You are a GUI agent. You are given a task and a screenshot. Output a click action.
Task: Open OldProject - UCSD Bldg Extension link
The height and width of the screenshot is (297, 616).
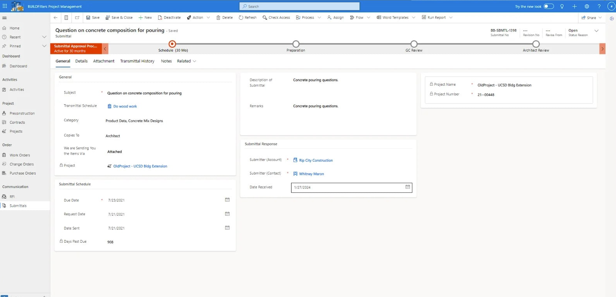140,166
